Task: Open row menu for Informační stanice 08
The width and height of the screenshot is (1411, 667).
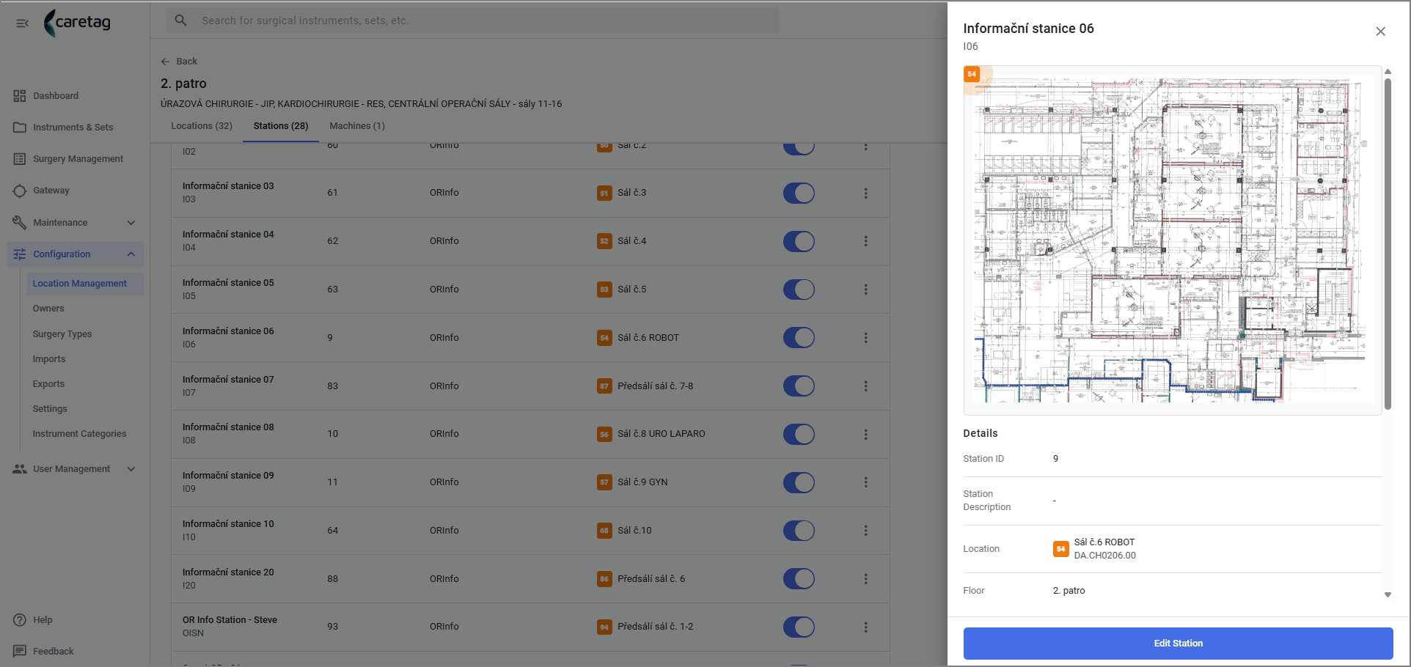Action: point(866,435)
